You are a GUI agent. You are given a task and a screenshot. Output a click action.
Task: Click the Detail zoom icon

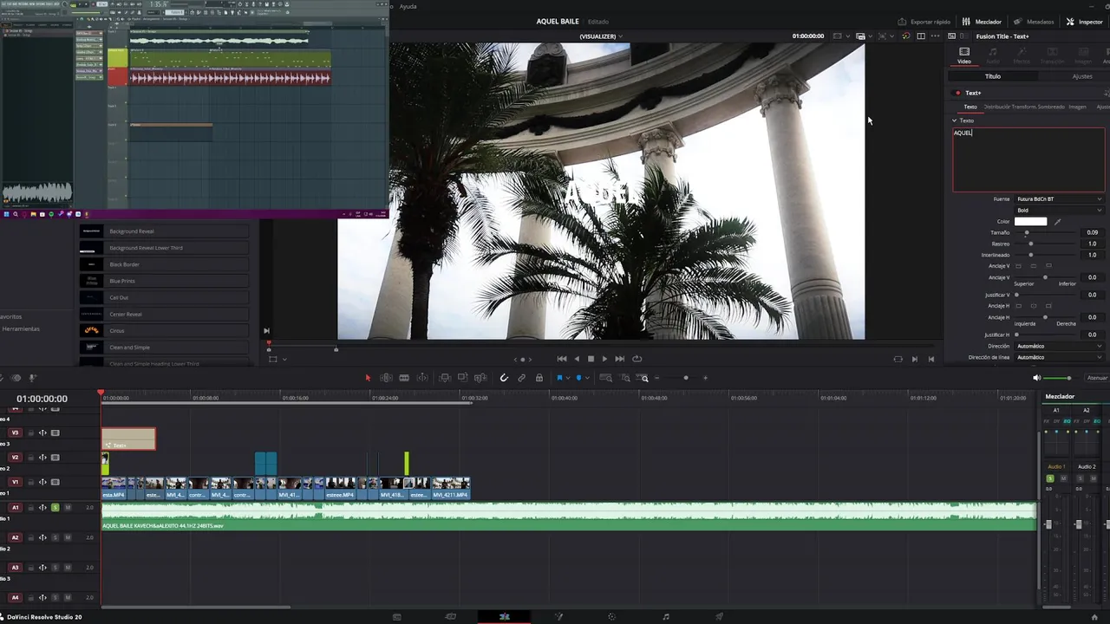click(625, 378)
